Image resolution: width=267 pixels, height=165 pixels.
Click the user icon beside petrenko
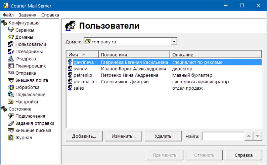click(70, 75)
